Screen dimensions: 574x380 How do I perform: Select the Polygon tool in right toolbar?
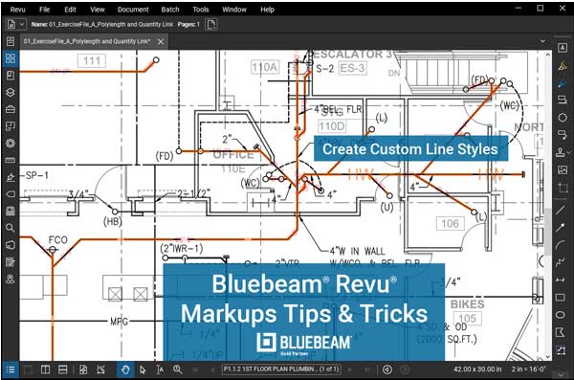point(561,332)
